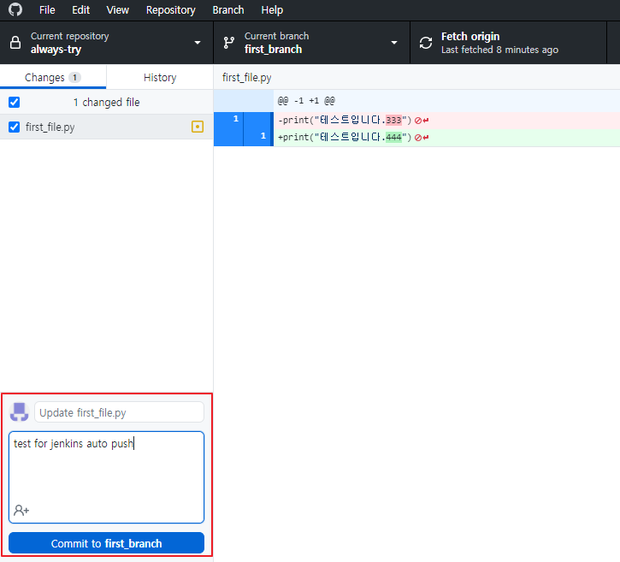Switch to the Changes tab
This screenshot has height=562, width=620.
53,77
